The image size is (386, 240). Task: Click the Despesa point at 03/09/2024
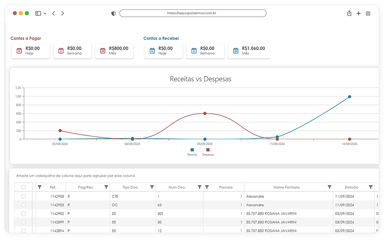(x=60, y=131)
